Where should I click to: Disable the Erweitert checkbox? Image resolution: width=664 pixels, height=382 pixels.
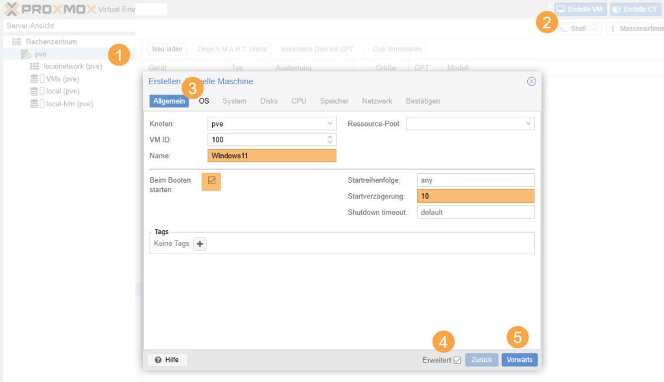coord(457,360)
